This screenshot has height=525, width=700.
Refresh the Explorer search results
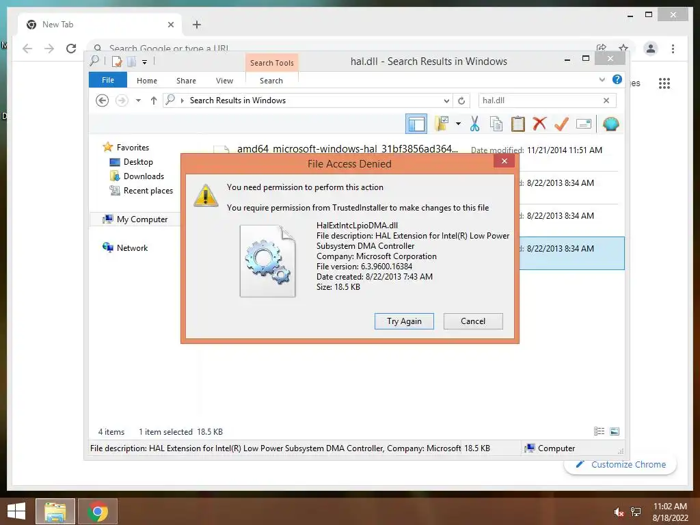461,100
